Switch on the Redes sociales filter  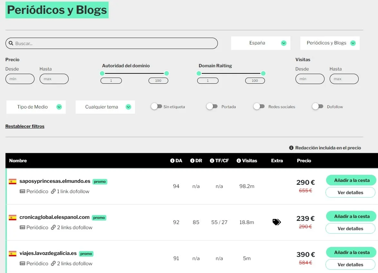[x=259, y=107]
